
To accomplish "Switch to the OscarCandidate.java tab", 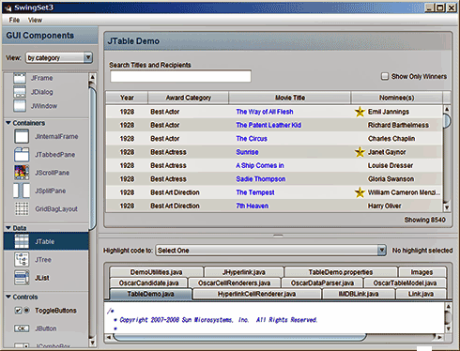I will tap(148, 283).
